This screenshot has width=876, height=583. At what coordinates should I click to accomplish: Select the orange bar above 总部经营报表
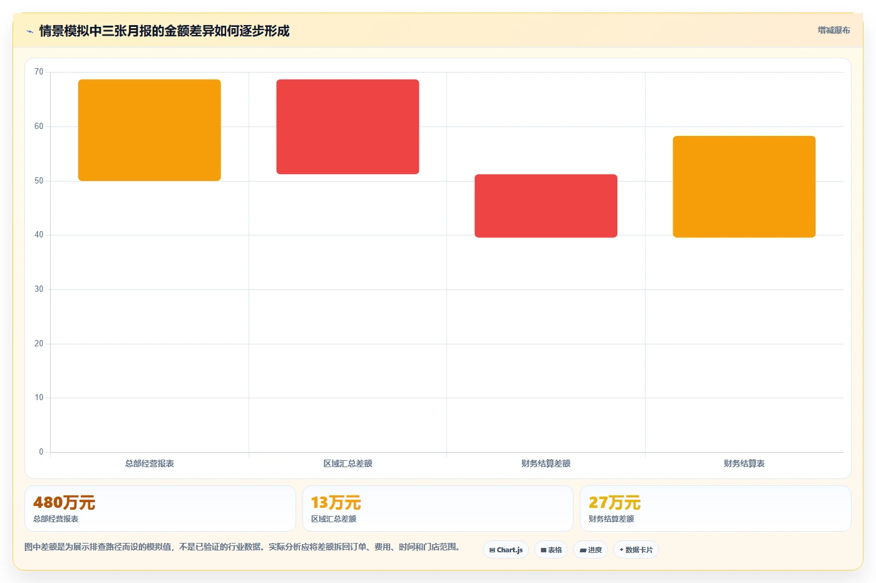click(150, 130)
